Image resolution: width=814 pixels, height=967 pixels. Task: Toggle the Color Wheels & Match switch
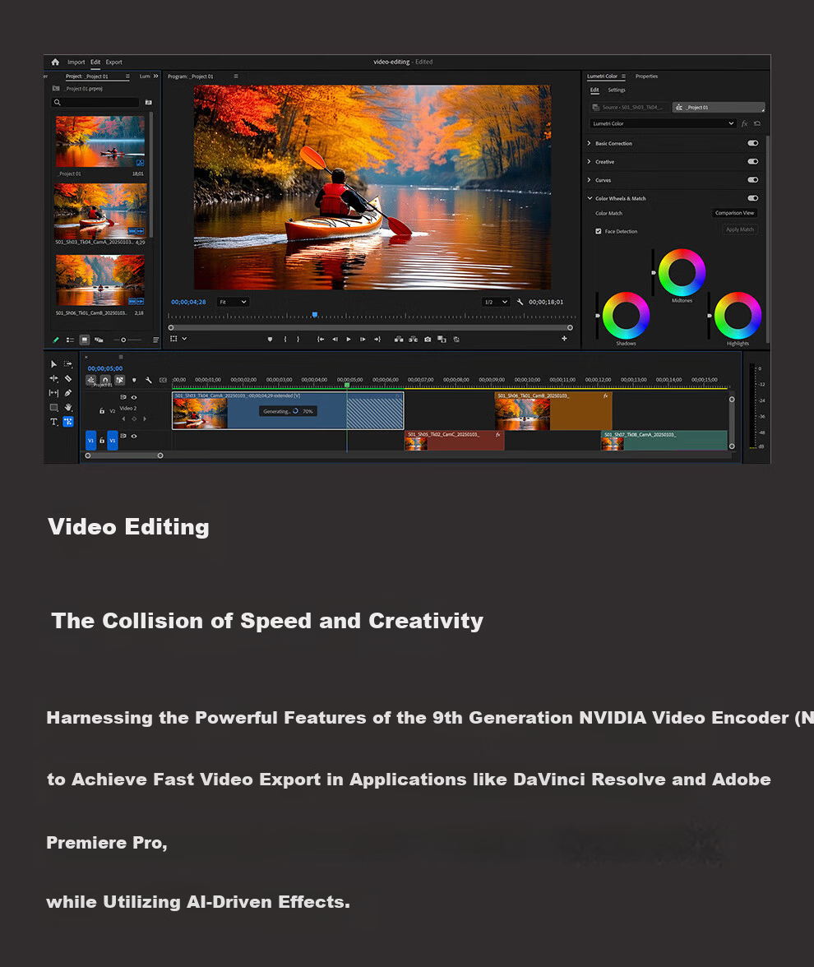pyautogui.click(x=753, y=199)
